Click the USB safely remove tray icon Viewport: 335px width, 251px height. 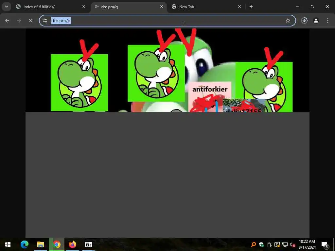(x=269, y=244)
